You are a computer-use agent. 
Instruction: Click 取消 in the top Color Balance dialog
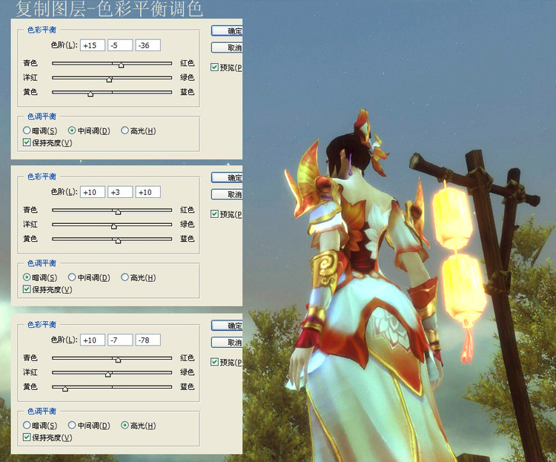[227, 47]
